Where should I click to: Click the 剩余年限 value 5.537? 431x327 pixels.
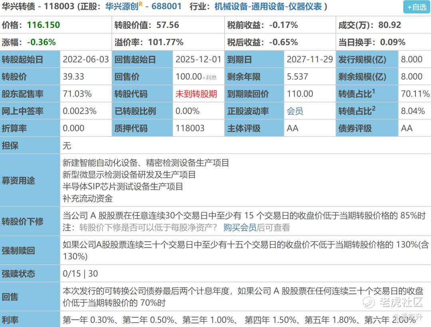point(297,76)
